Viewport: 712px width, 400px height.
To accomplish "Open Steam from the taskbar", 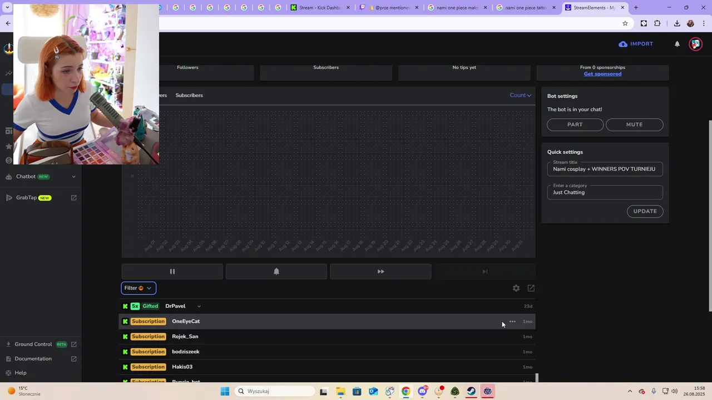I will [x=471, y=391].
